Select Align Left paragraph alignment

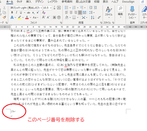pyautogui.click(x=67, y=12)
